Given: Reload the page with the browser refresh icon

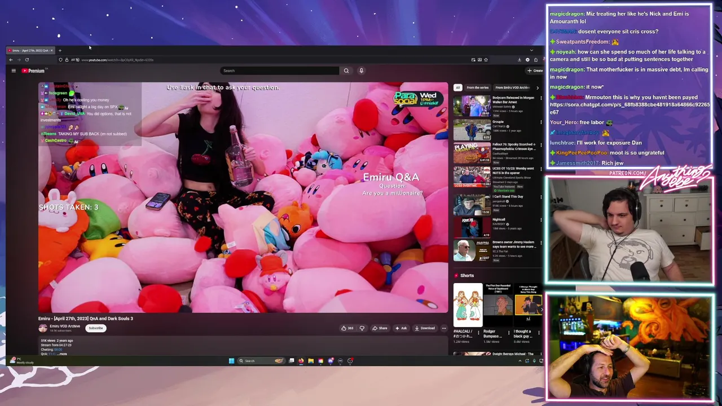Looking at the screenshot, I should click(27, 60).
